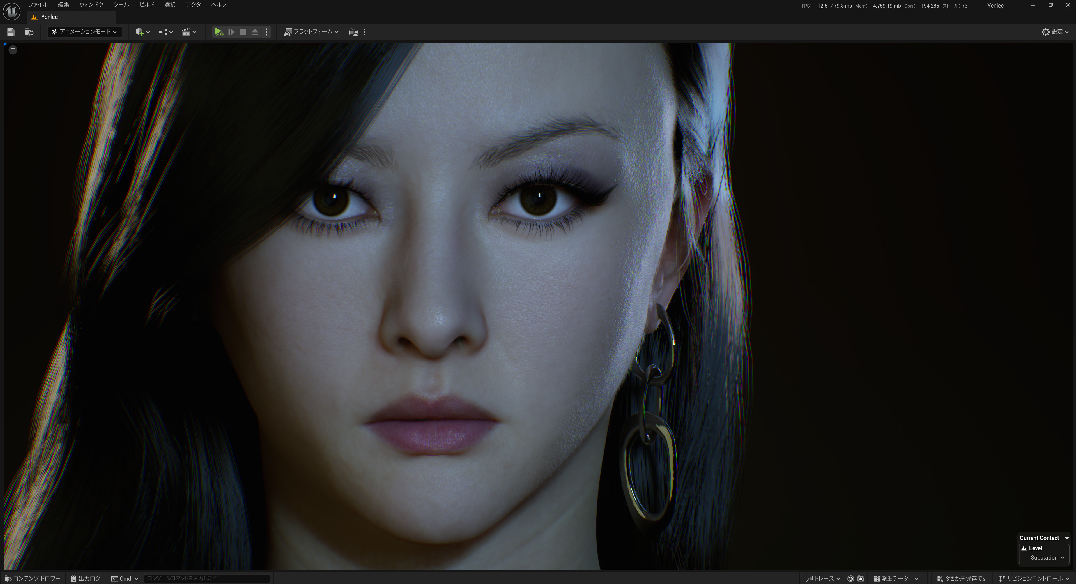
Task: Switch to the Yenlee tab
Action: point(49,17)
